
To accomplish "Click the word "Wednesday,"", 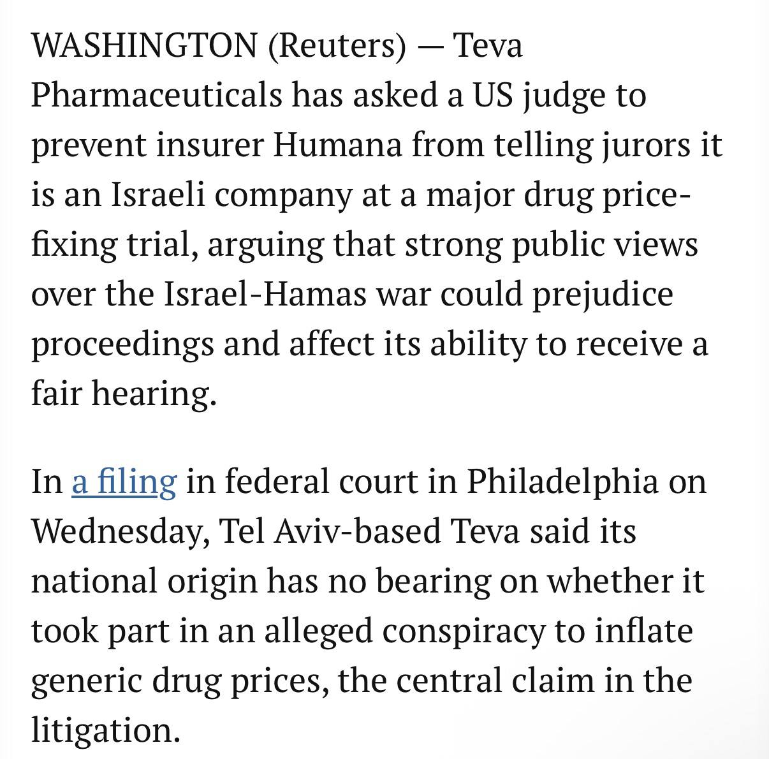I will pyautogui.click(x=121, y=531).
